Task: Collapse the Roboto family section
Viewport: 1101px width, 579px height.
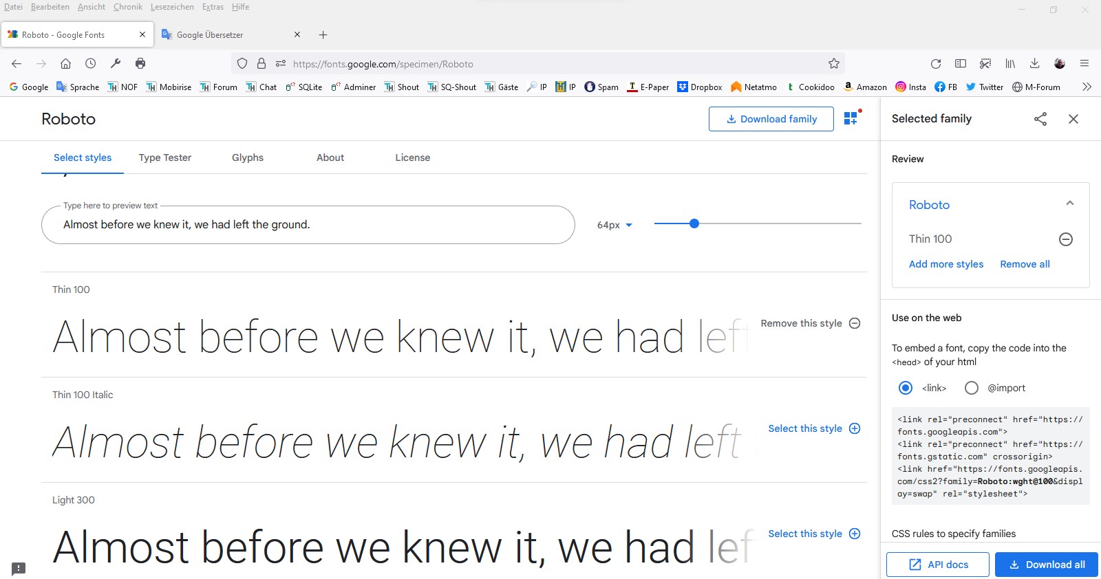Action: (1069, 204)
